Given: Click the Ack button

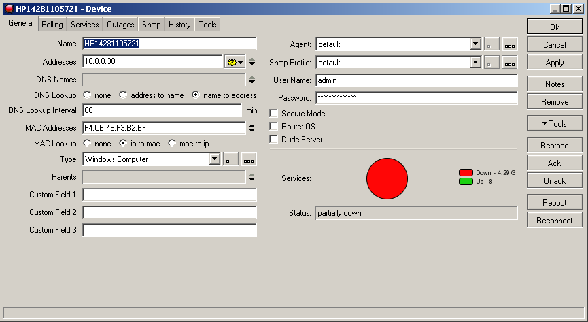Looking at the screenshot, I should click(x=554, y=163).
